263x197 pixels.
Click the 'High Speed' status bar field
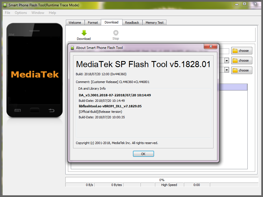(x=169, y=185)
